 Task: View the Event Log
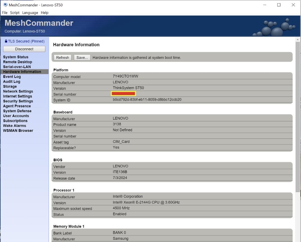[x=12, y=76]
